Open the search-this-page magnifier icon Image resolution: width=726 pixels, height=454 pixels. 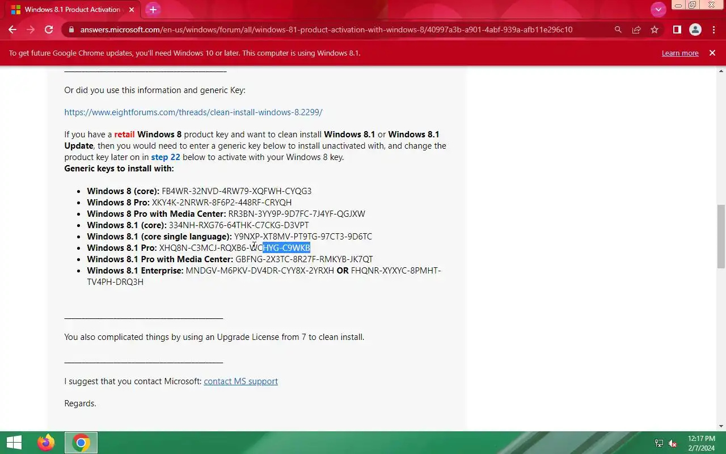618,30
